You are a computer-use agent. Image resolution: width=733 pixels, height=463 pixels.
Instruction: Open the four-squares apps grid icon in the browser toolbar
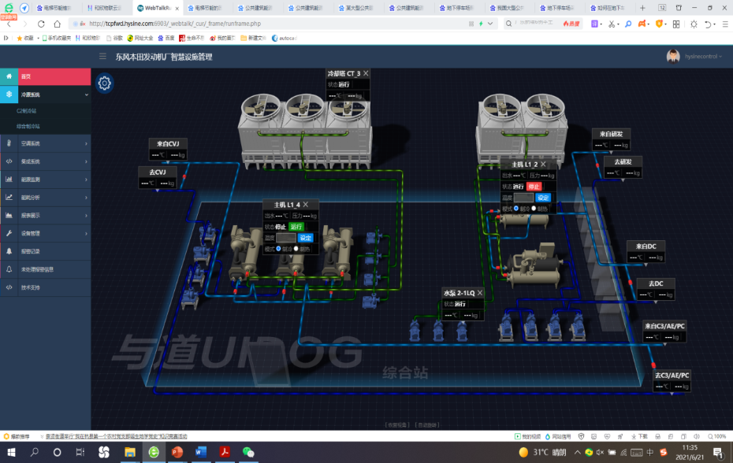[676, 24]
